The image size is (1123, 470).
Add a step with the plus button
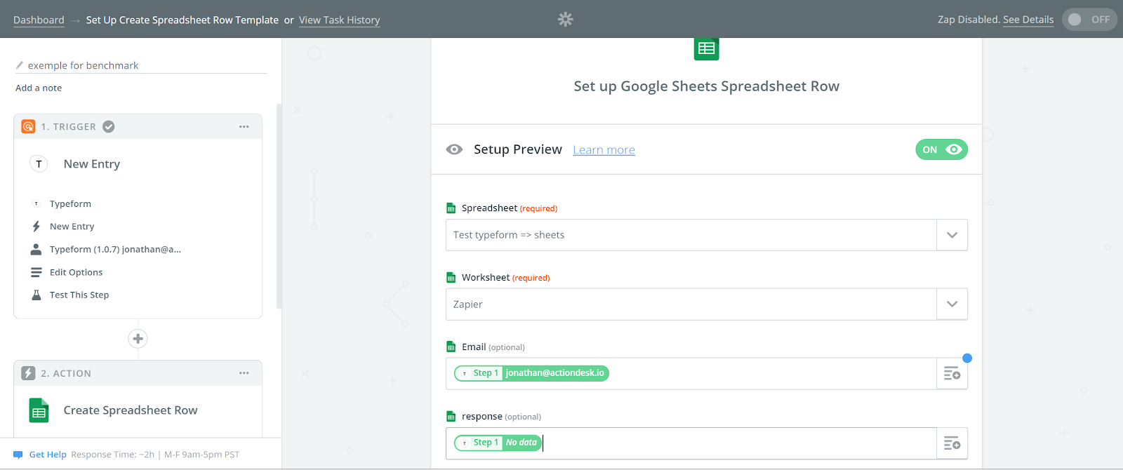(x=138, y=339)
